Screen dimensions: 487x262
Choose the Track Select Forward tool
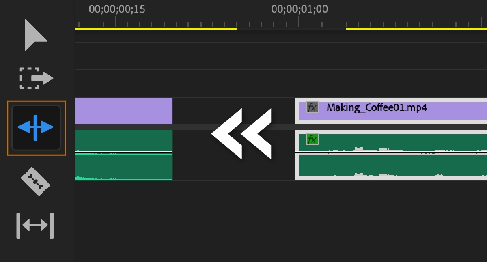36,77
